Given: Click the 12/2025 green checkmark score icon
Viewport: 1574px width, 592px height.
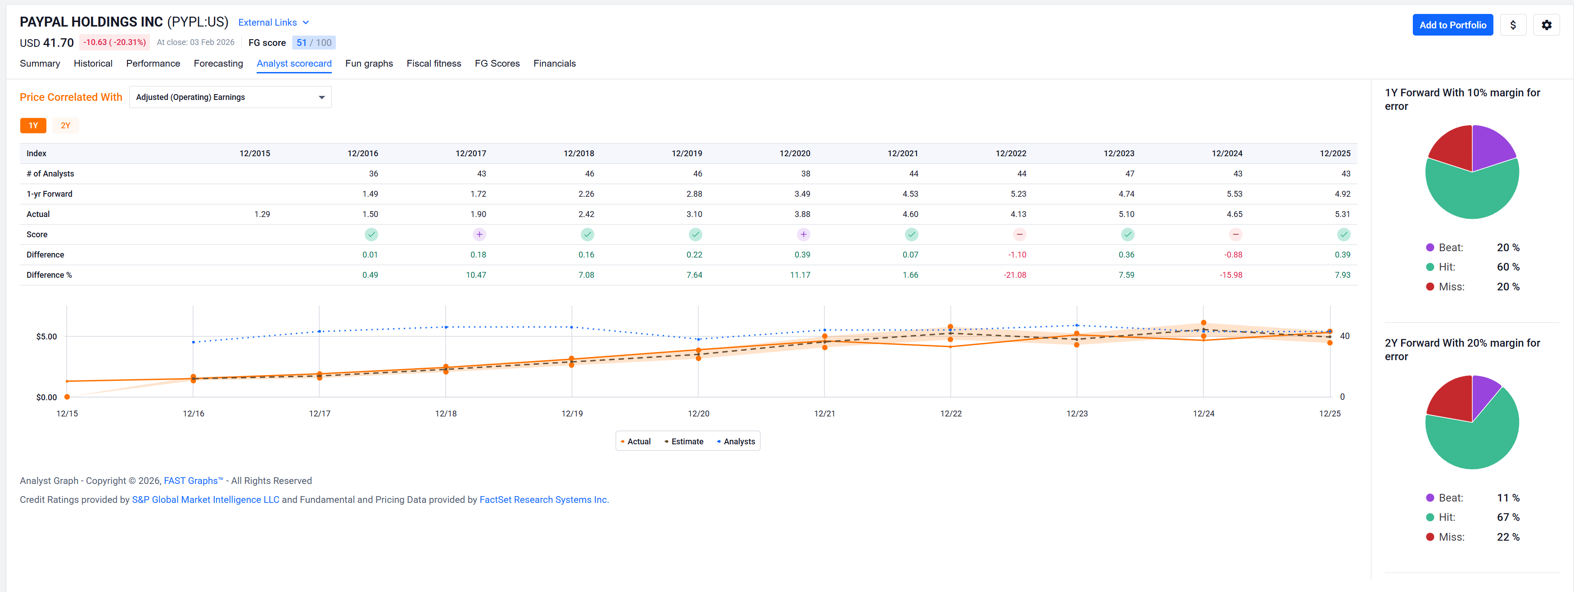Looking at the screenshot, I should 1343,235.
